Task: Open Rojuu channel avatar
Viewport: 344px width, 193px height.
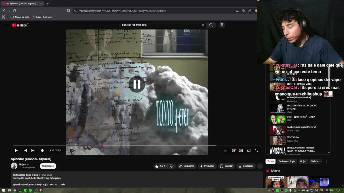Action: click(14, 166)
